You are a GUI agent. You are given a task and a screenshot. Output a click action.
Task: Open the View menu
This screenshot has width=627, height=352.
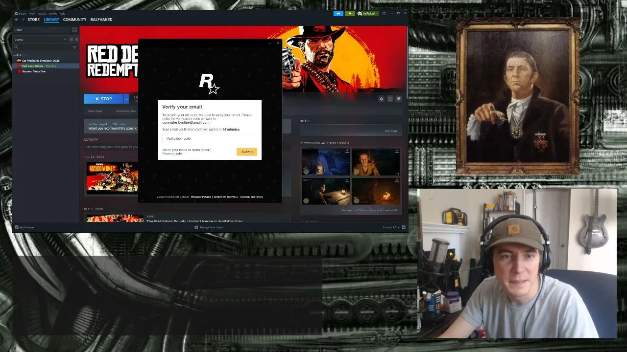(x=32, y=13)
